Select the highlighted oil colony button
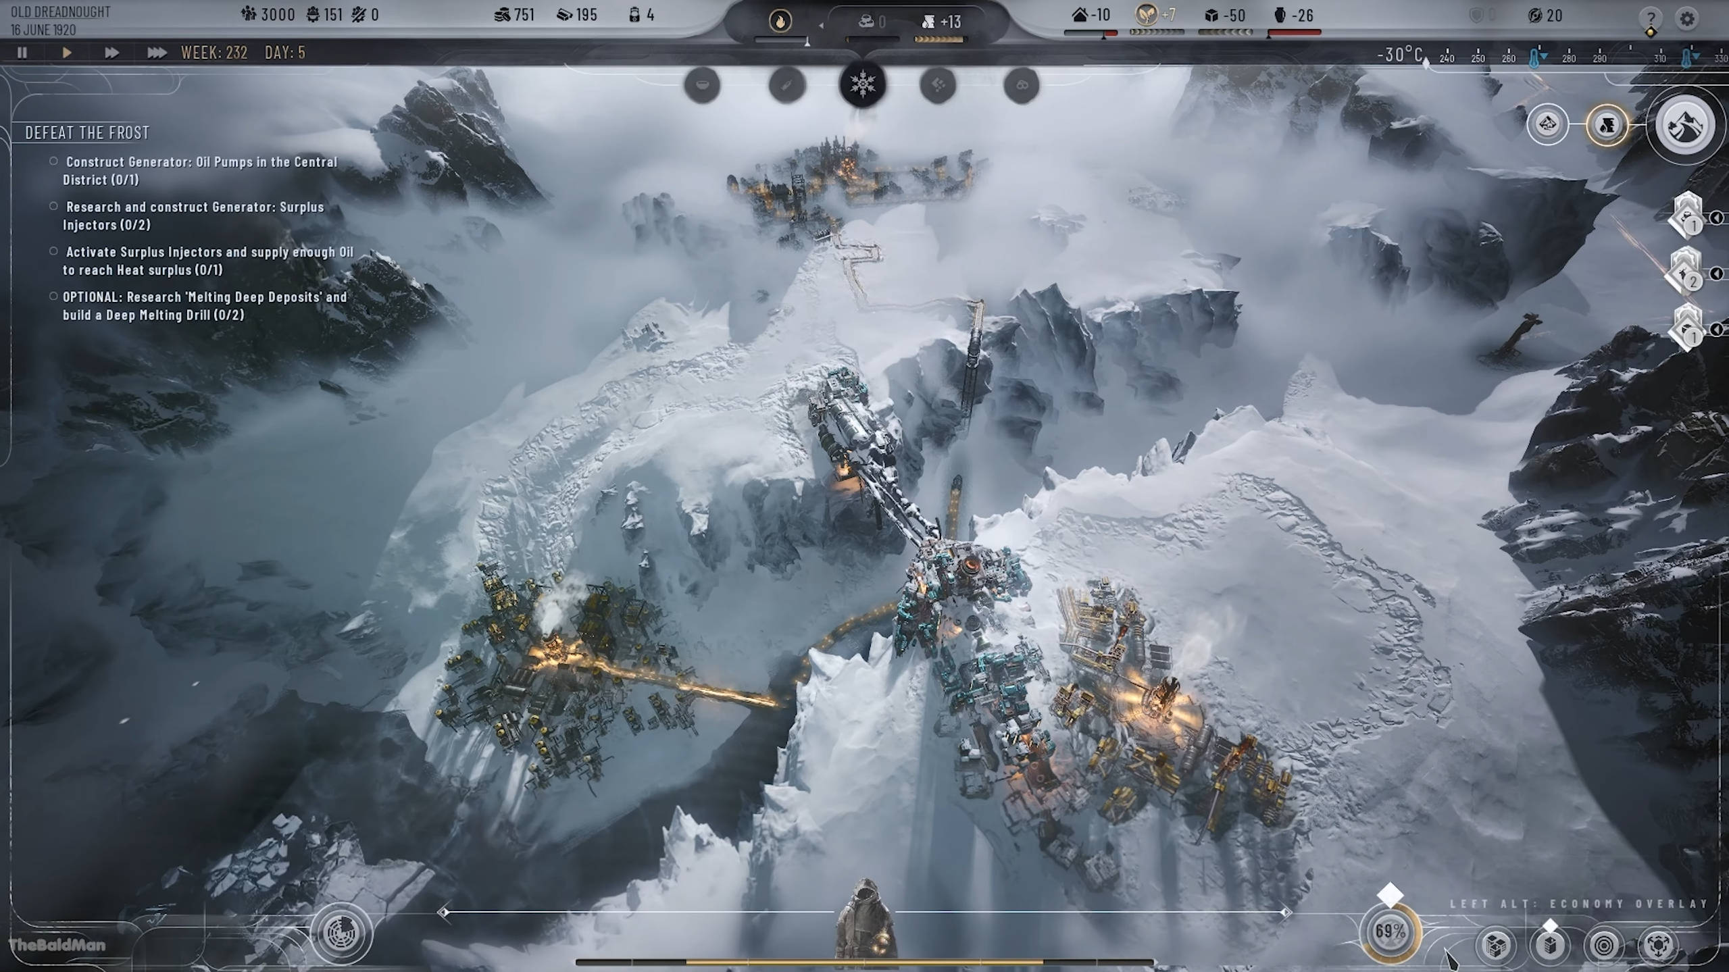Viewport: 1729px width, 972px height. pyautogui.click(x=1607, y=124)
